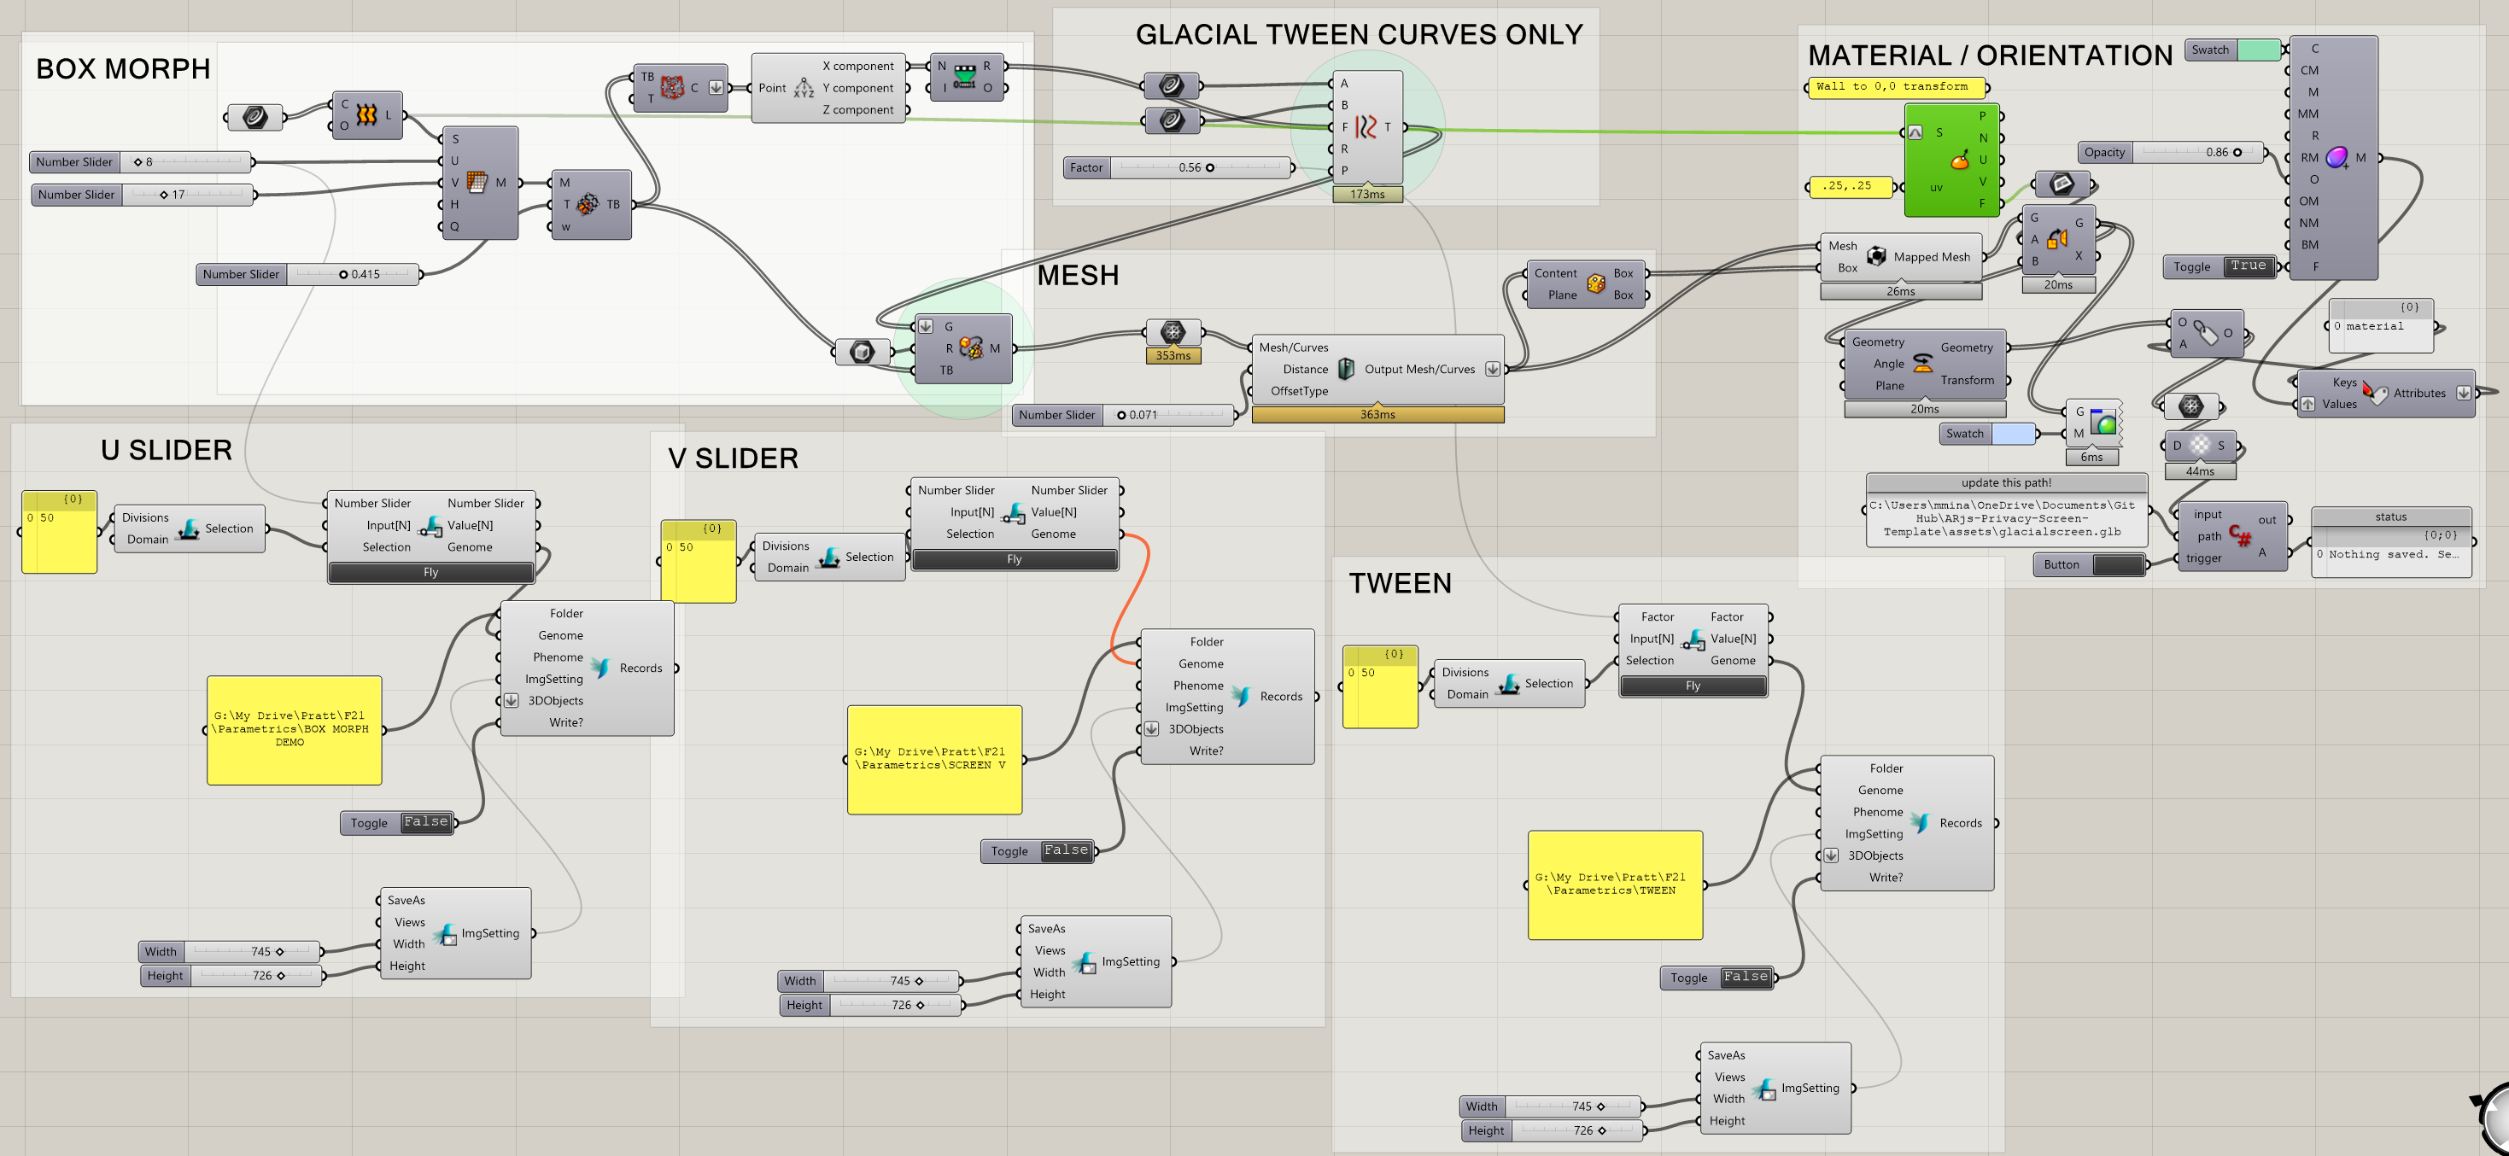Toggle the True boolean in Material group
Screen dimensions: 2509x1156
[x=2247, y=266]
